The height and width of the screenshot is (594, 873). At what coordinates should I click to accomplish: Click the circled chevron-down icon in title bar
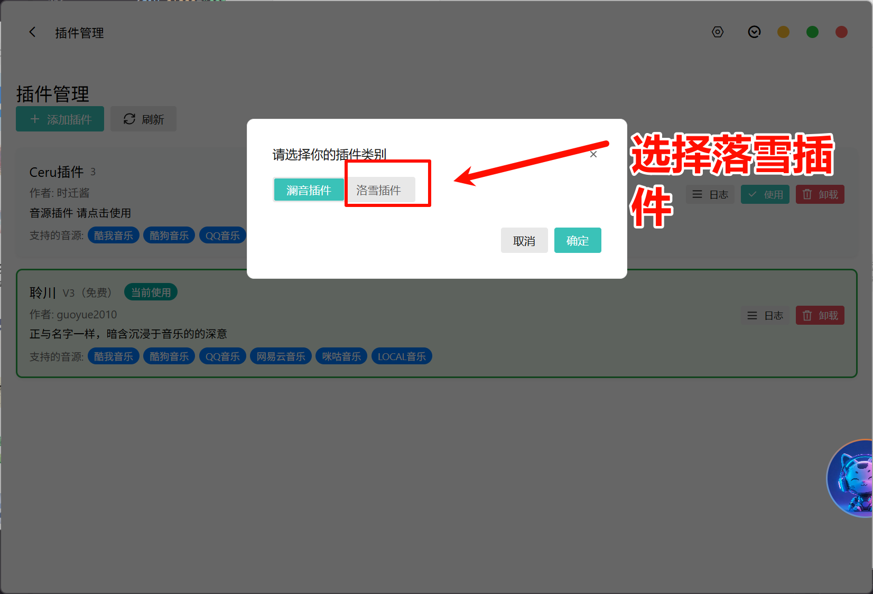tap(754, 32)
